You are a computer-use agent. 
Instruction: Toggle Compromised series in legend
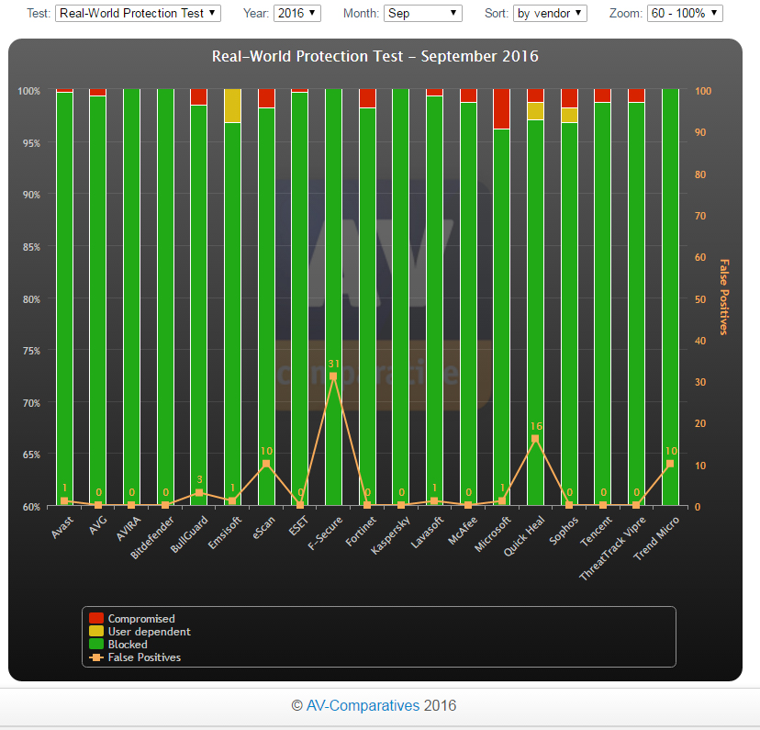(132, 619)
